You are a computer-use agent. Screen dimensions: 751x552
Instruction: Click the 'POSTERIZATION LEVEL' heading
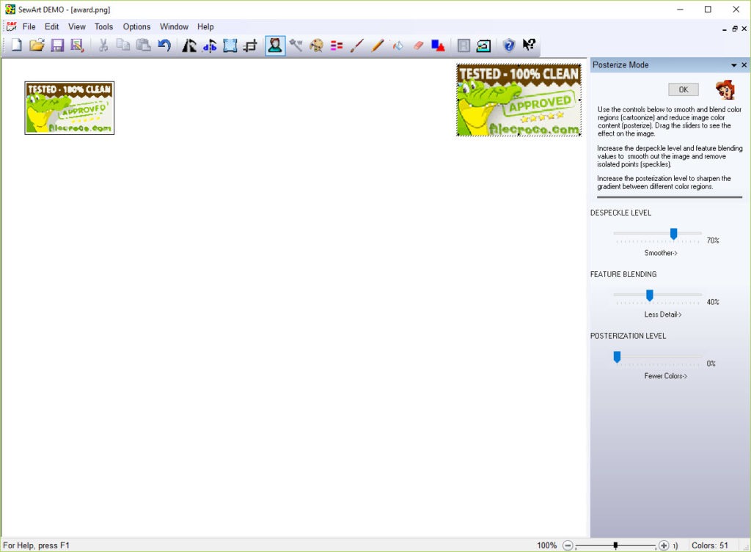[x=628, y=336]
